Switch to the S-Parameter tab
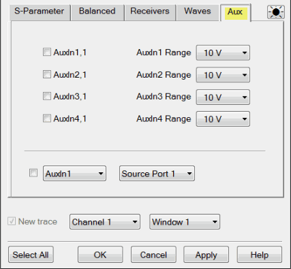The width and height of the screenshot is (291, 269). pos(40,12)
